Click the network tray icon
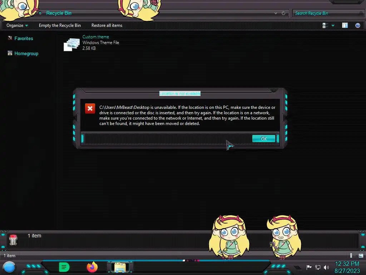Image resolution: width=366 pixels, height=275 pixels. (318, 267)
